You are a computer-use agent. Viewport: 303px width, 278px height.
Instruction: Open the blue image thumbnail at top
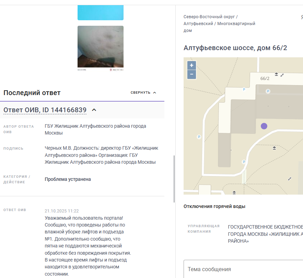pyautogui.click(x=101, y=13)
